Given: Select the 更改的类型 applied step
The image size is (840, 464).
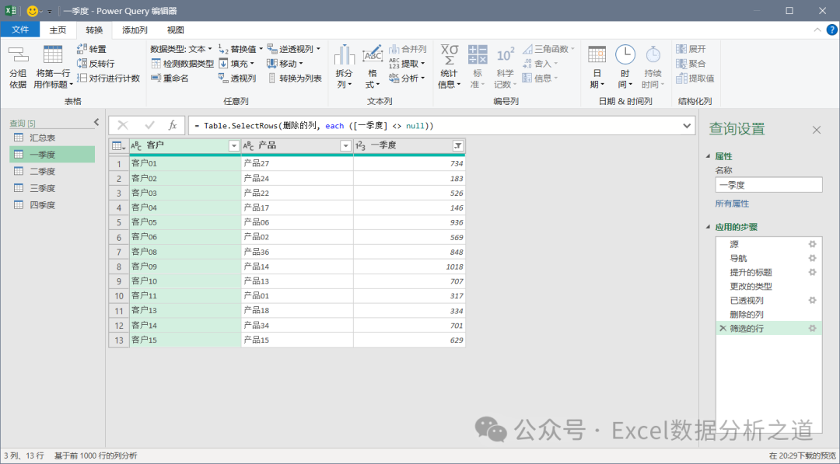Looking at the screenshot, I should (x=768, y=286).
